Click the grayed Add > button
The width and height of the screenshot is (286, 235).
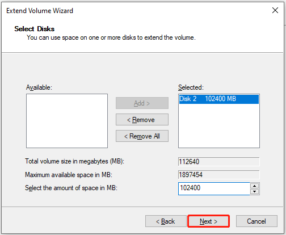(142, 103)
